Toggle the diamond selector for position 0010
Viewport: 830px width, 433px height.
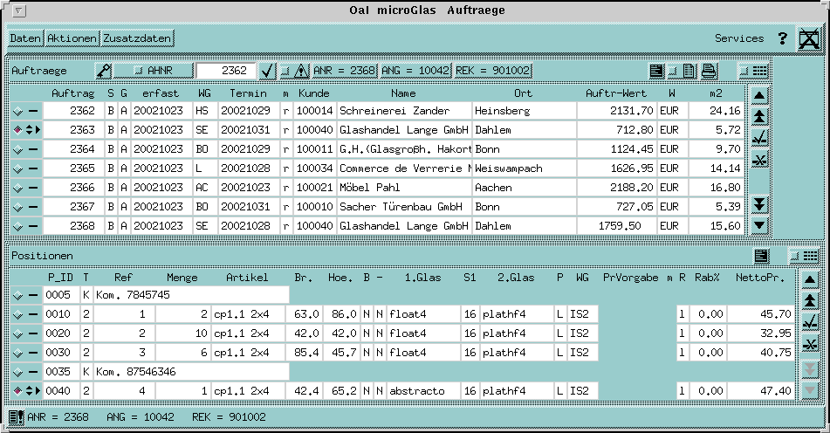17,314
